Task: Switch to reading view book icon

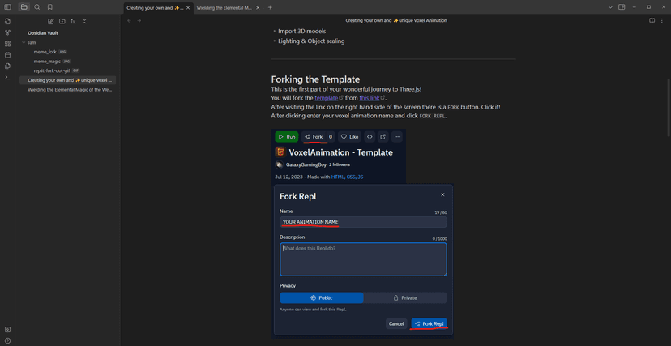Action: (652, 20)
